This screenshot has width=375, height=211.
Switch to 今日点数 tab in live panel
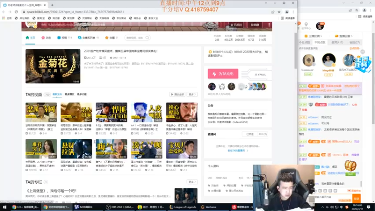(x=304, y=42)
